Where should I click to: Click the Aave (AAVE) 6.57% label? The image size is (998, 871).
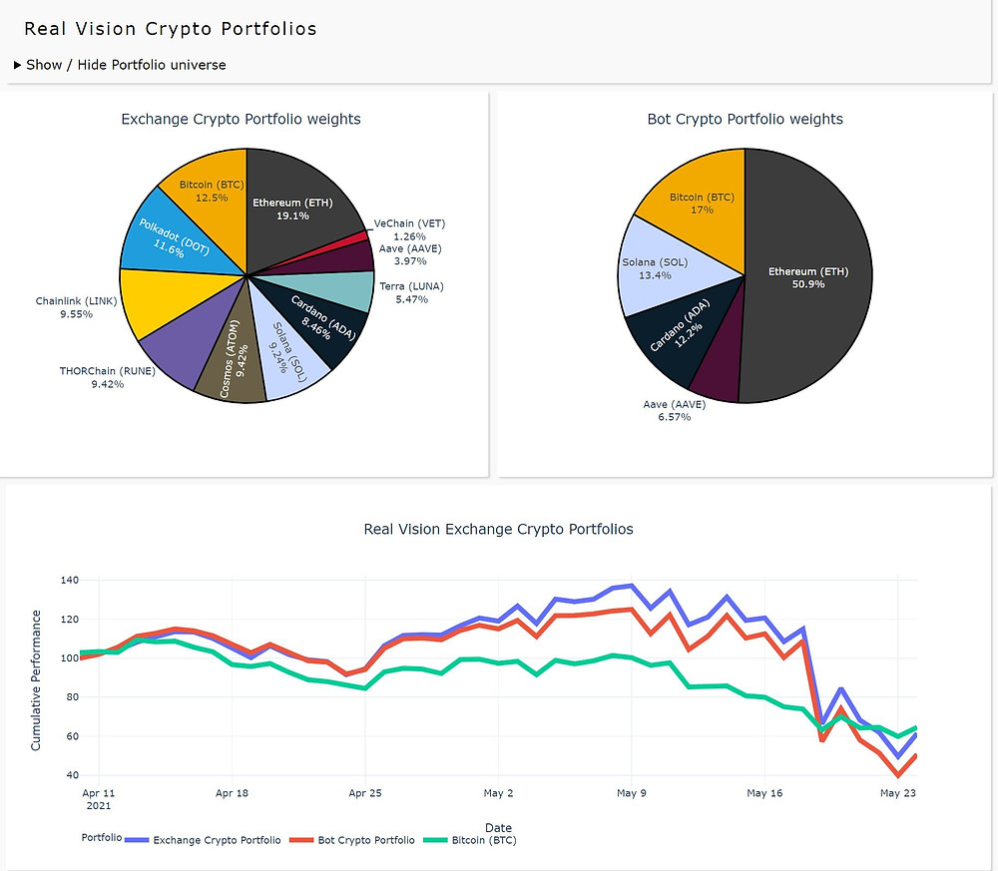(x=674, y=411)
